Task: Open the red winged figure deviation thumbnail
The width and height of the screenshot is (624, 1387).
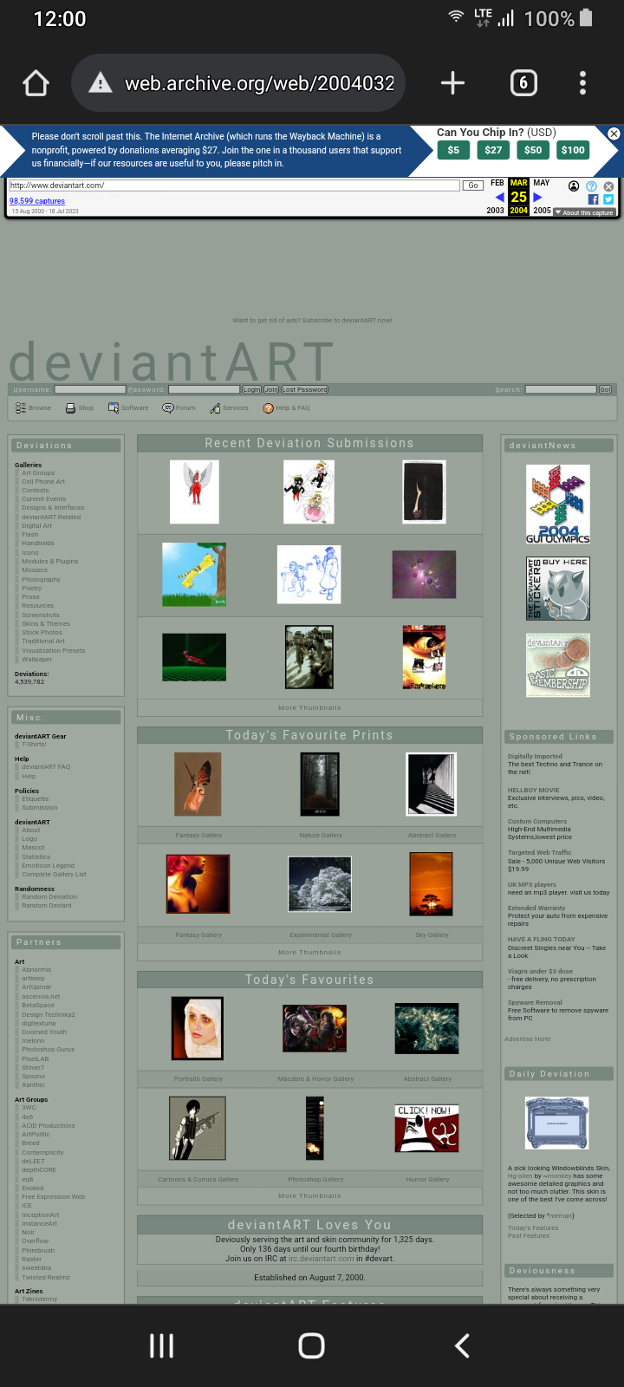Action: pos(194,492)
